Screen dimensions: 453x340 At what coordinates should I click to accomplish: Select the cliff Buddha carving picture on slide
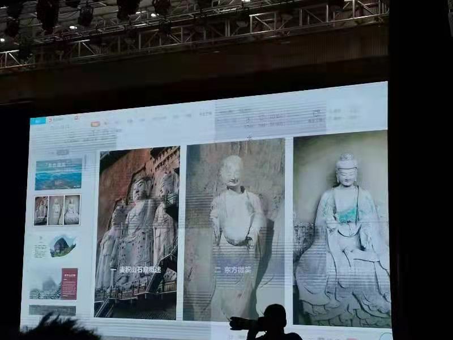(136, 233)
